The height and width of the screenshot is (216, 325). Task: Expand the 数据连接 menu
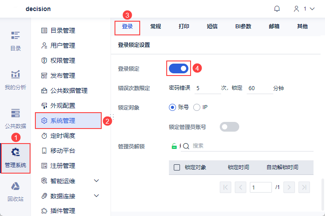tap(96, 196)
